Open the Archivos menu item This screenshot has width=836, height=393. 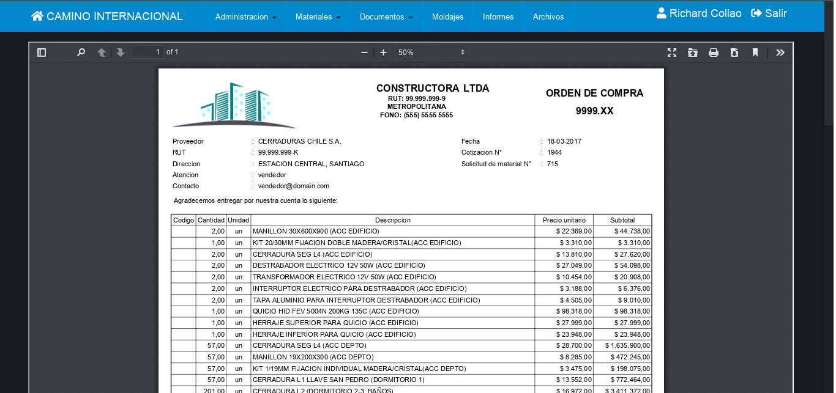tap(548, 17)
